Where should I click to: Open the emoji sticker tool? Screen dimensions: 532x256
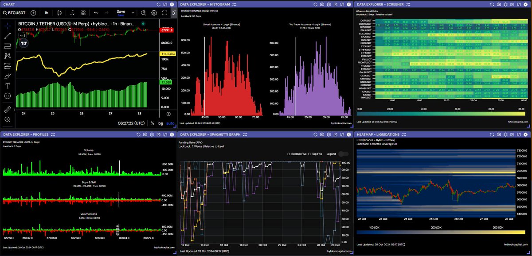tap(8, 96)
